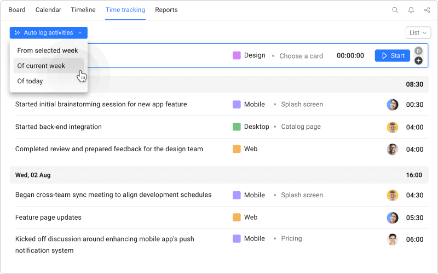Click the 16:00 daily total

(x=414, y=175)
